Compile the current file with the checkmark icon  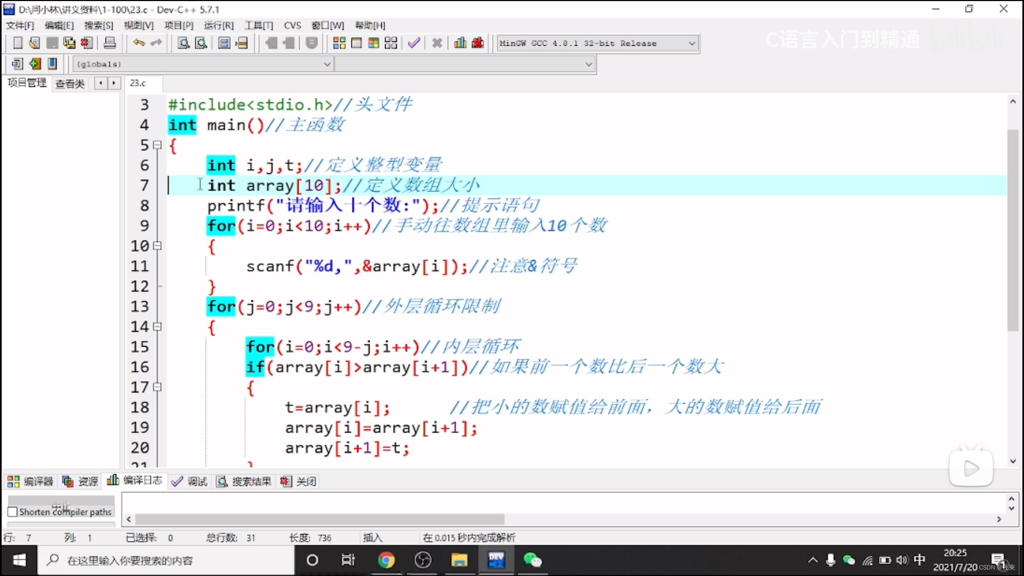[414, 43]
